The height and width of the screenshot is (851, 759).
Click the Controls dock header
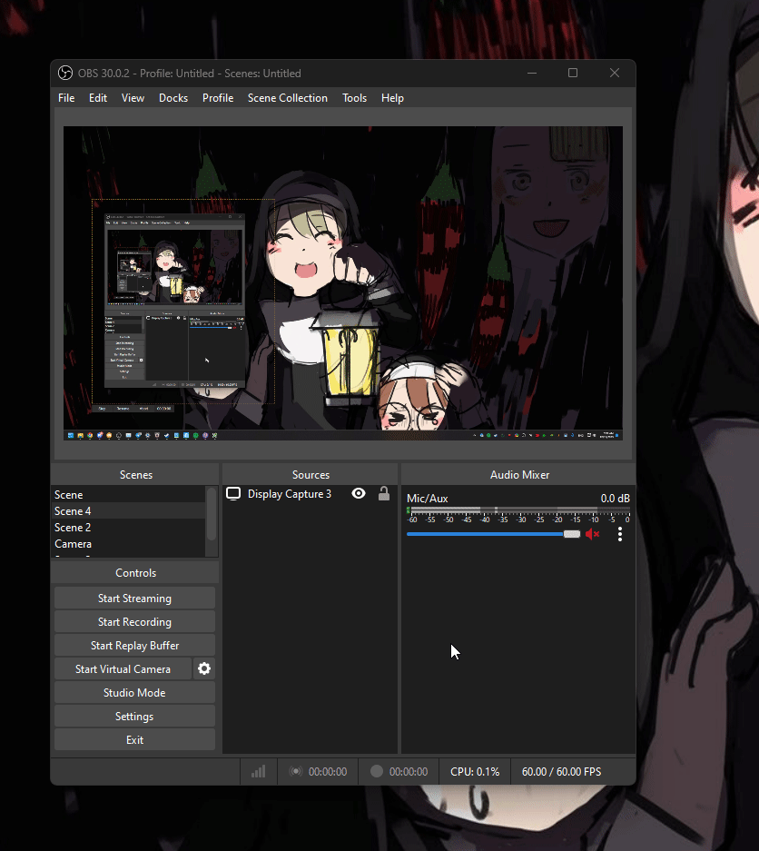(135, 572)
